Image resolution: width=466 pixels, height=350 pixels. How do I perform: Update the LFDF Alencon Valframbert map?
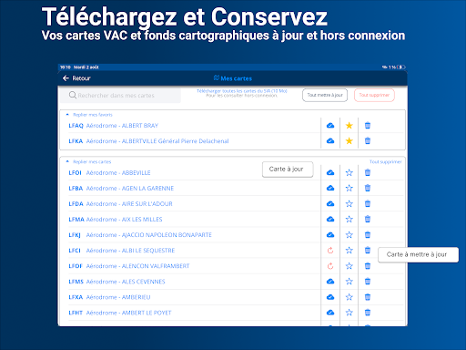tap(330, 266)
